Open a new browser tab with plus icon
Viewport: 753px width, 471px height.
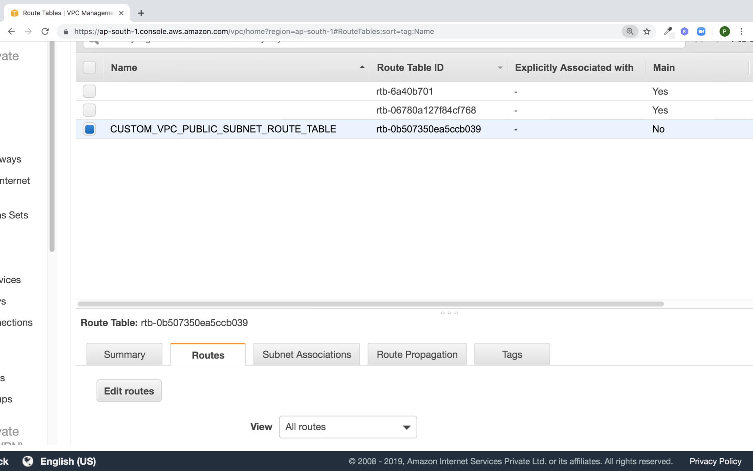pos(141,13)
